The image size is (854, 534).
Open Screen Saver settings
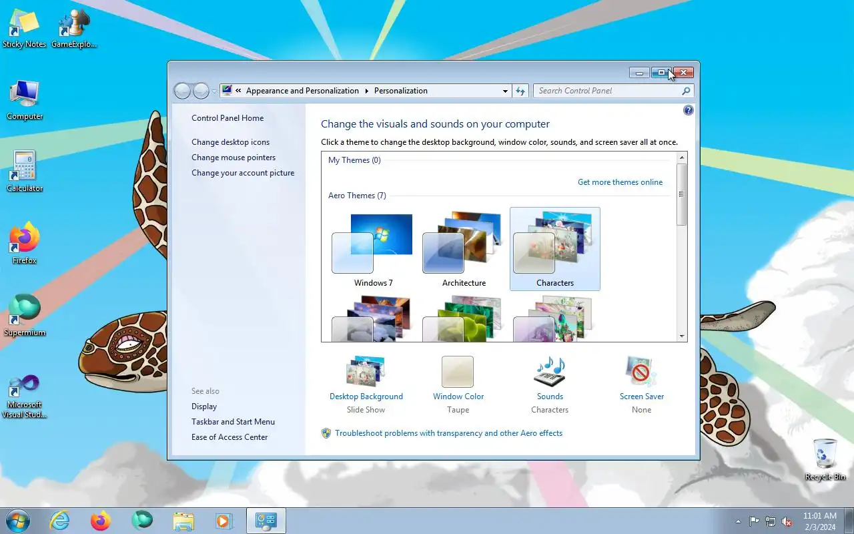point(642,384)
